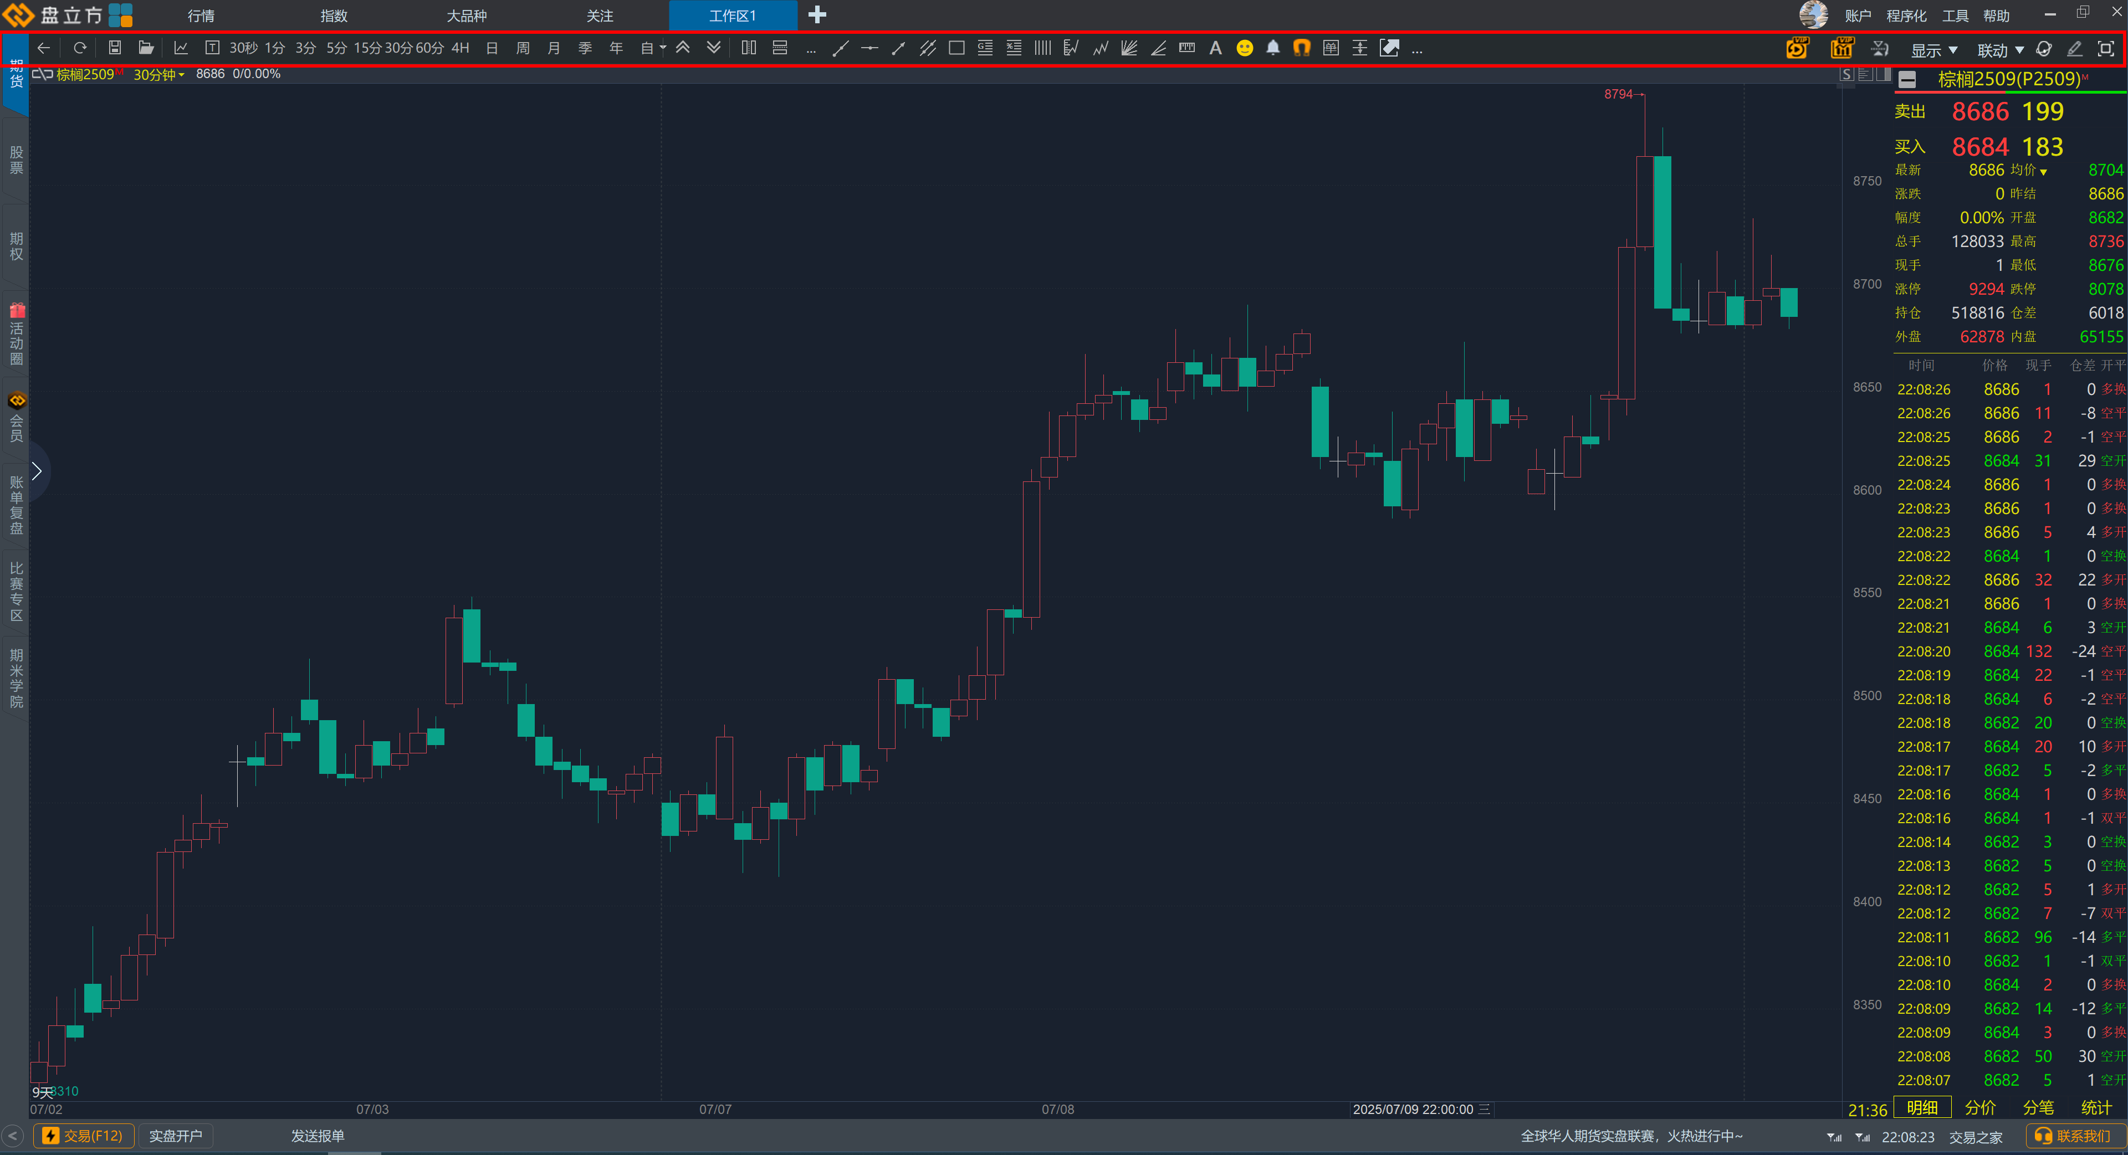The image size is (2128, 1155).
Task: Click the open folder icon in the toolbar
Action: point(146,48)
